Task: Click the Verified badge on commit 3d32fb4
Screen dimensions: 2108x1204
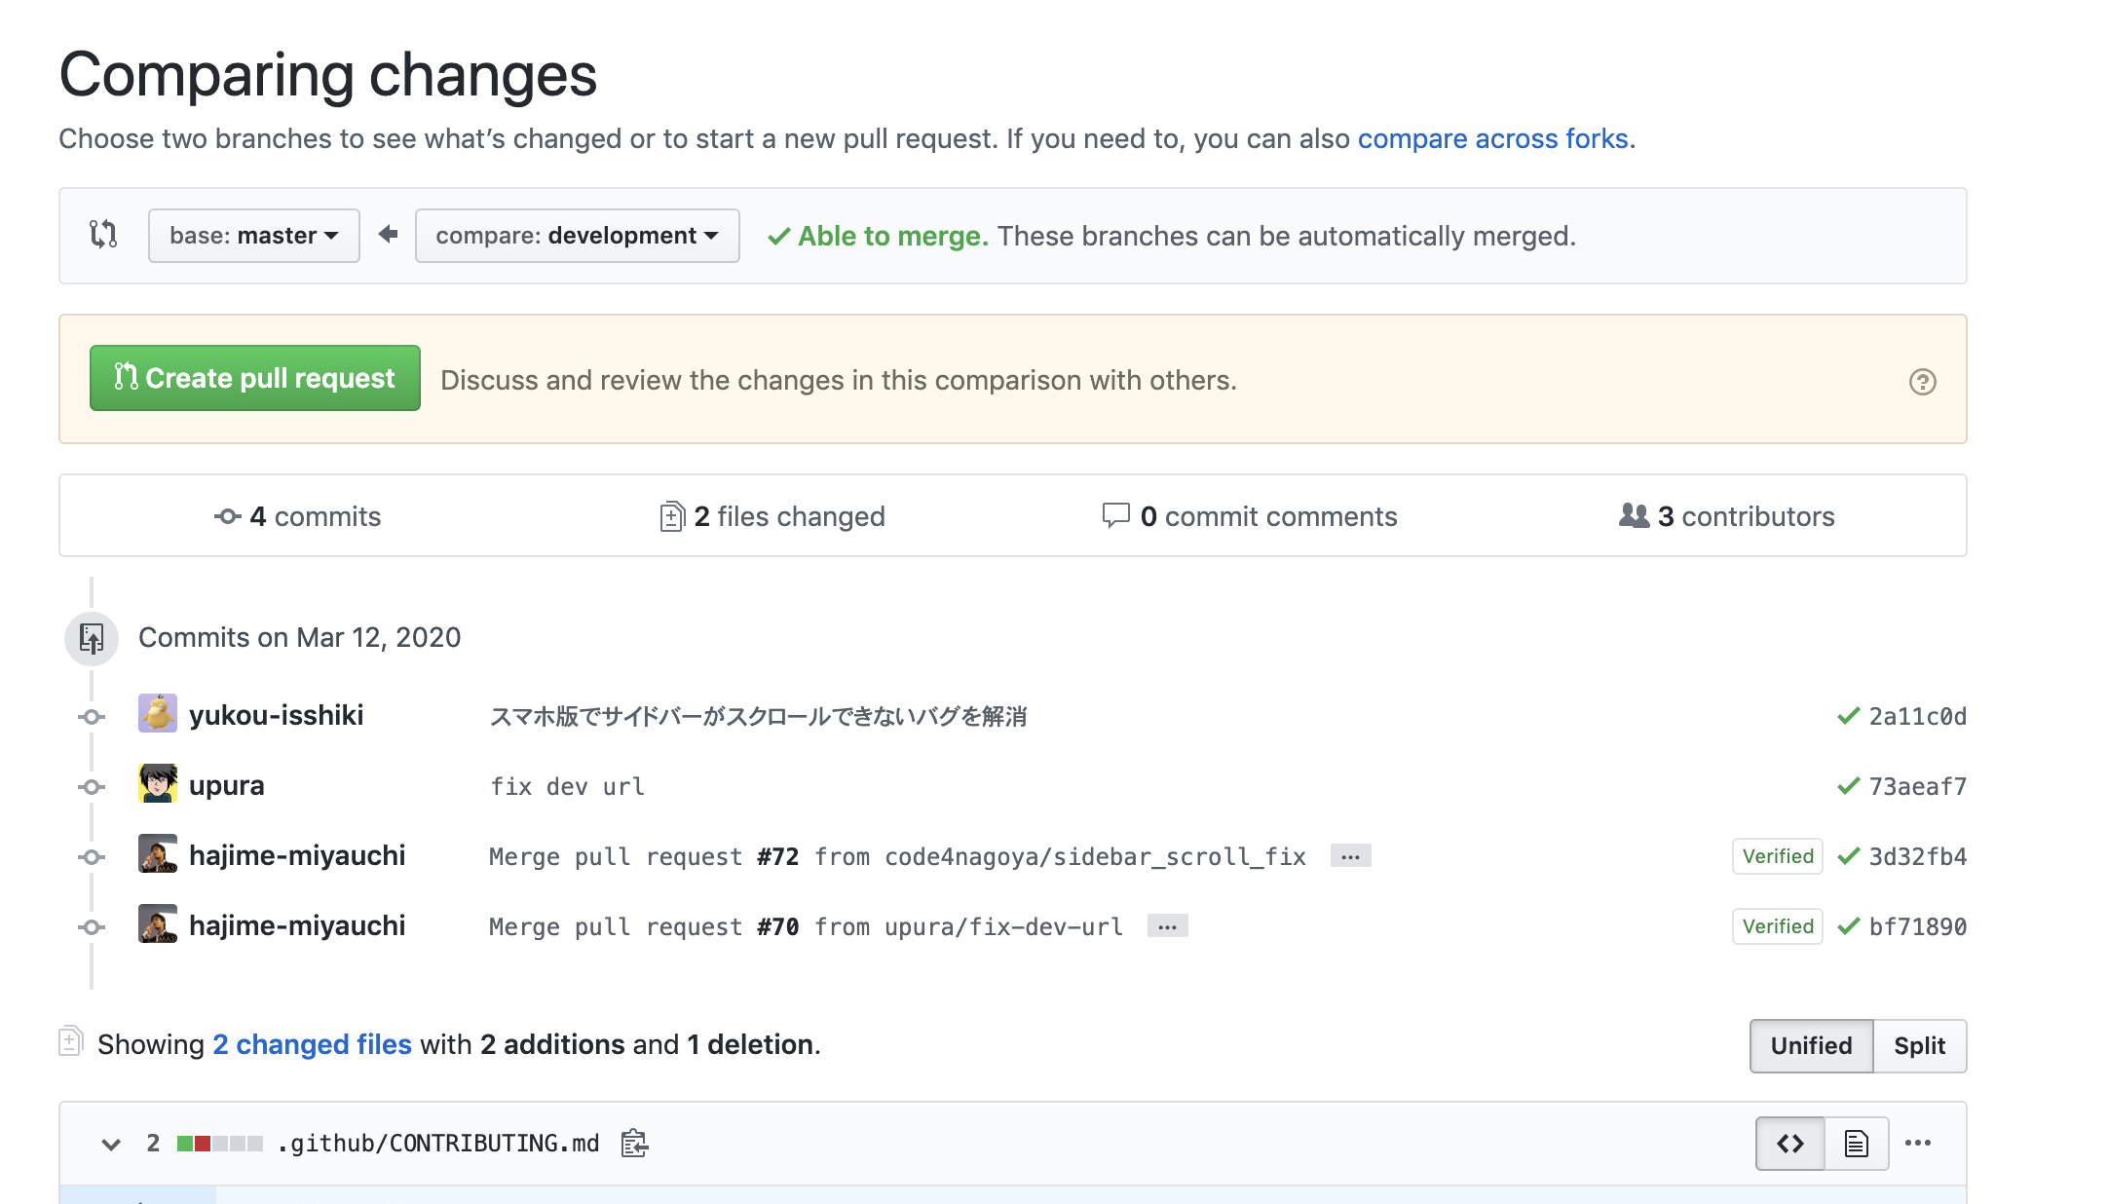Action: (x=1777, y=856)
